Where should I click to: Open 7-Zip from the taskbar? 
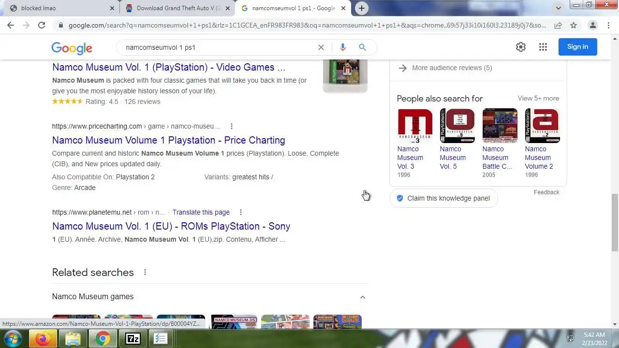coord(133,339)
